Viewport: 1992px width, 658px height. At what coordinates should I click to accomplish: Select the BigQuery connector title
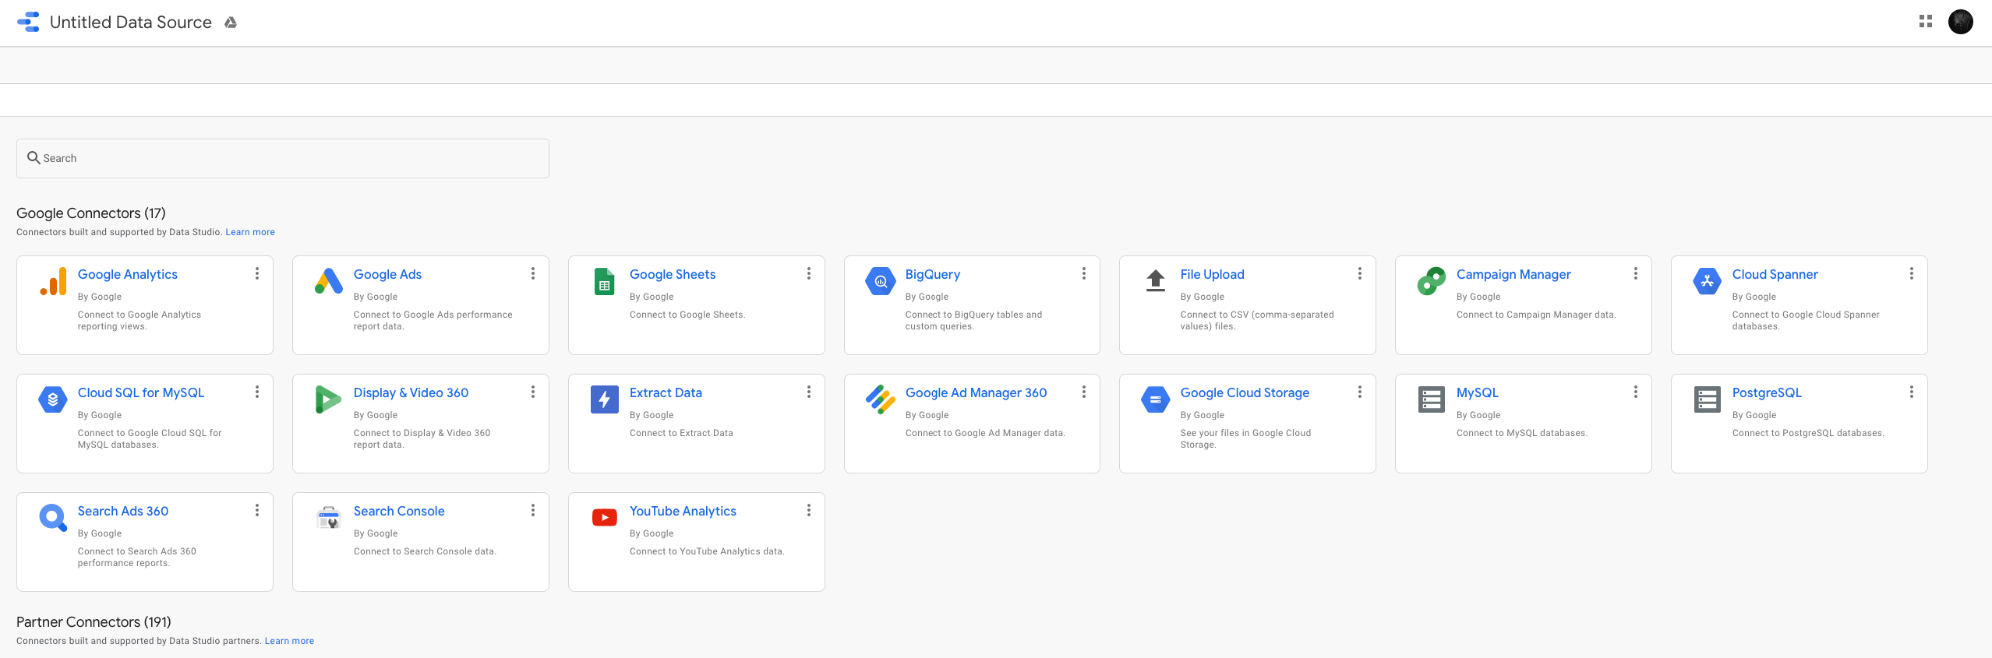[x=933, y=275]
